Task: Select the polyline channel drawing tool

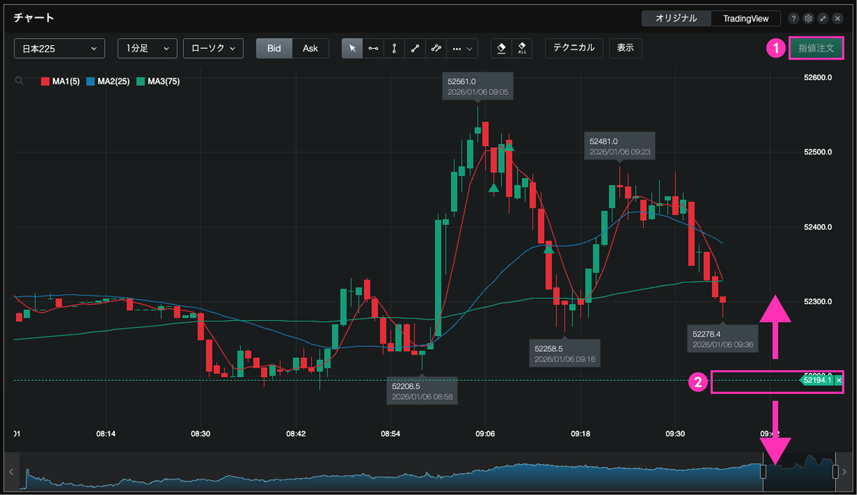Action: coord(436,48)
